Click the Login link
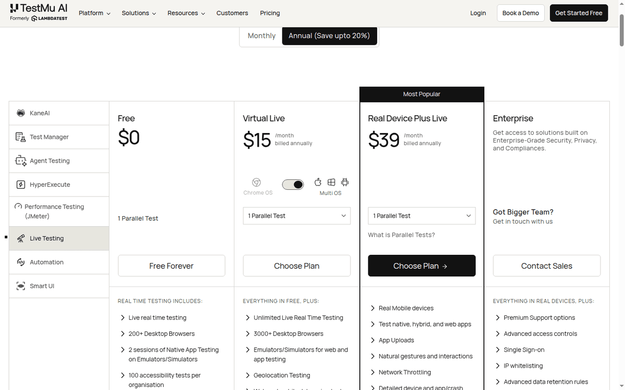Viewport: 625px width, 390px height. point(478,13)
